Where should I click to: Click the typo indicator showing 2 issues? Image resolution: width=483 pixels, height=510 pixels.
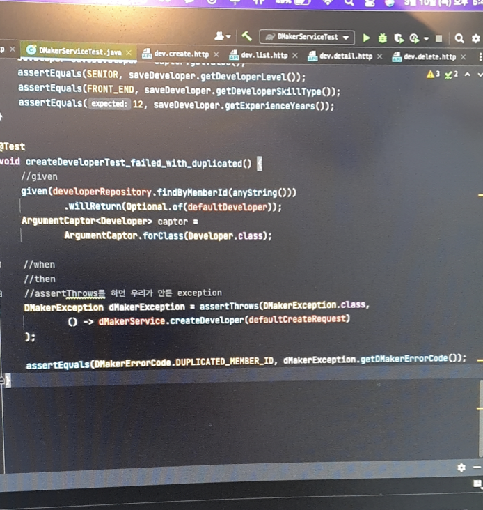pos(451,75)
